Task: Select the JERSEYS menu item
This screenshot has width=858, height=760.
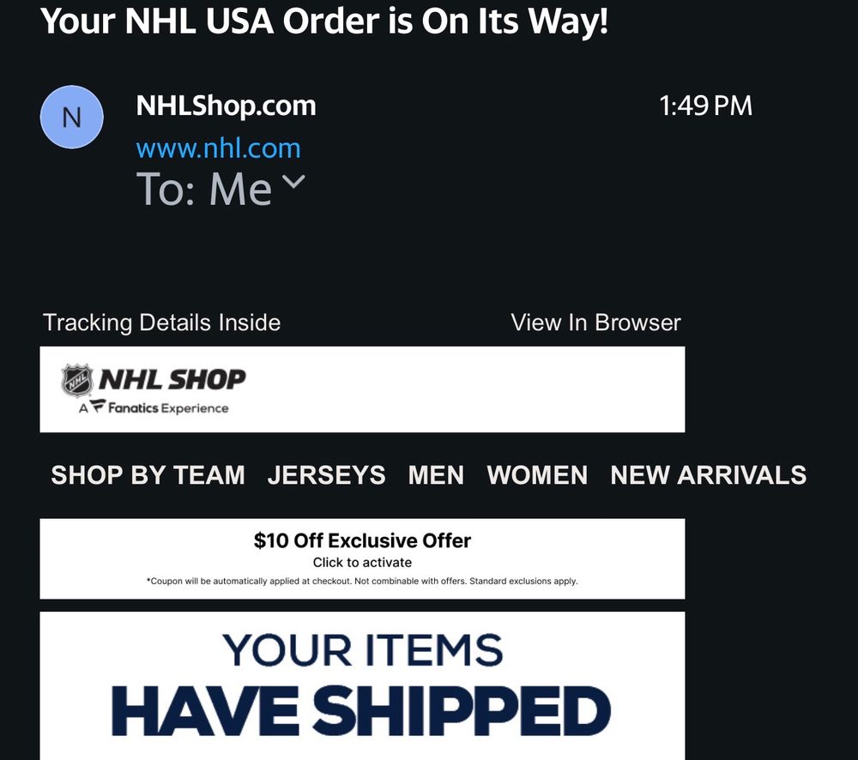Action: [326, 475]
